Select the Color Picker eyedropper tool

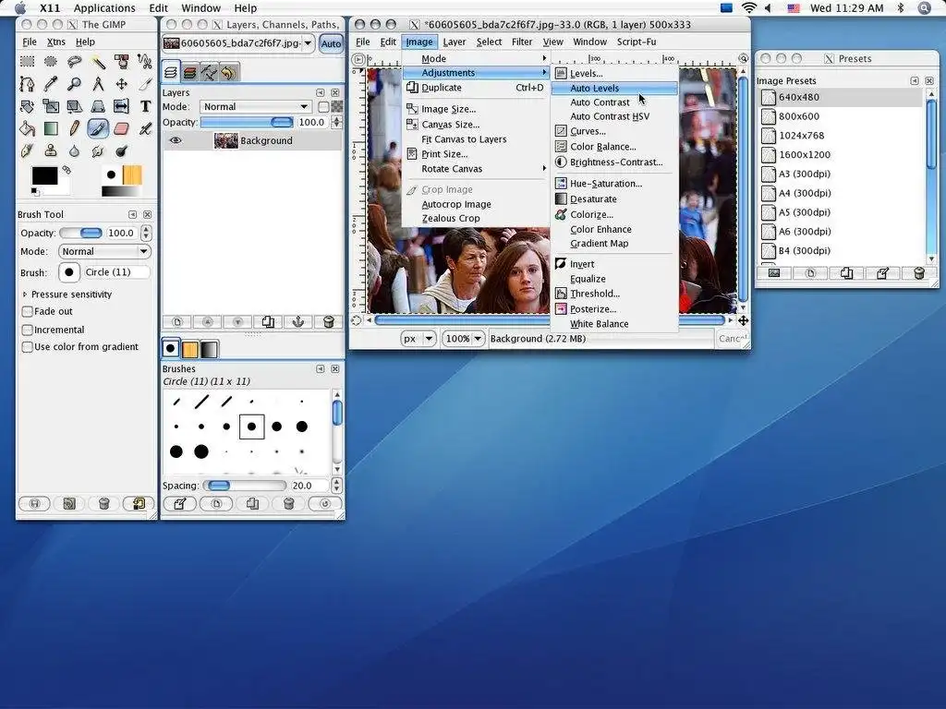tap(51, 84)
